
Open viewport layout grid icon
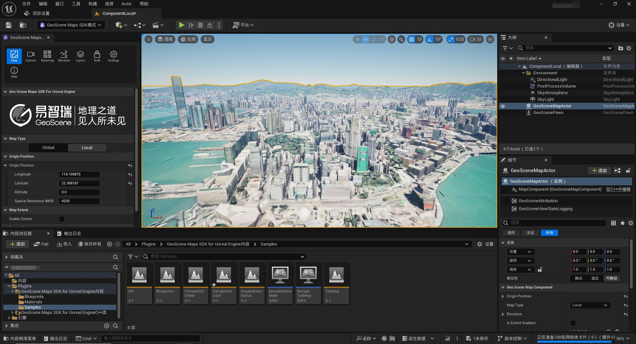[490, 39]
